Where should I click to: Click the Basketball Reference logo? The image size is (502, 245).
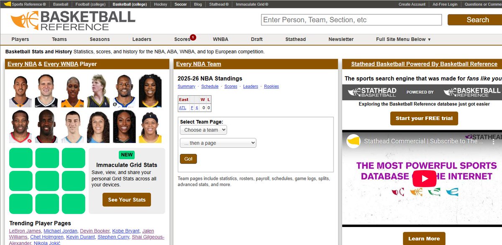(x=73, y=20)
